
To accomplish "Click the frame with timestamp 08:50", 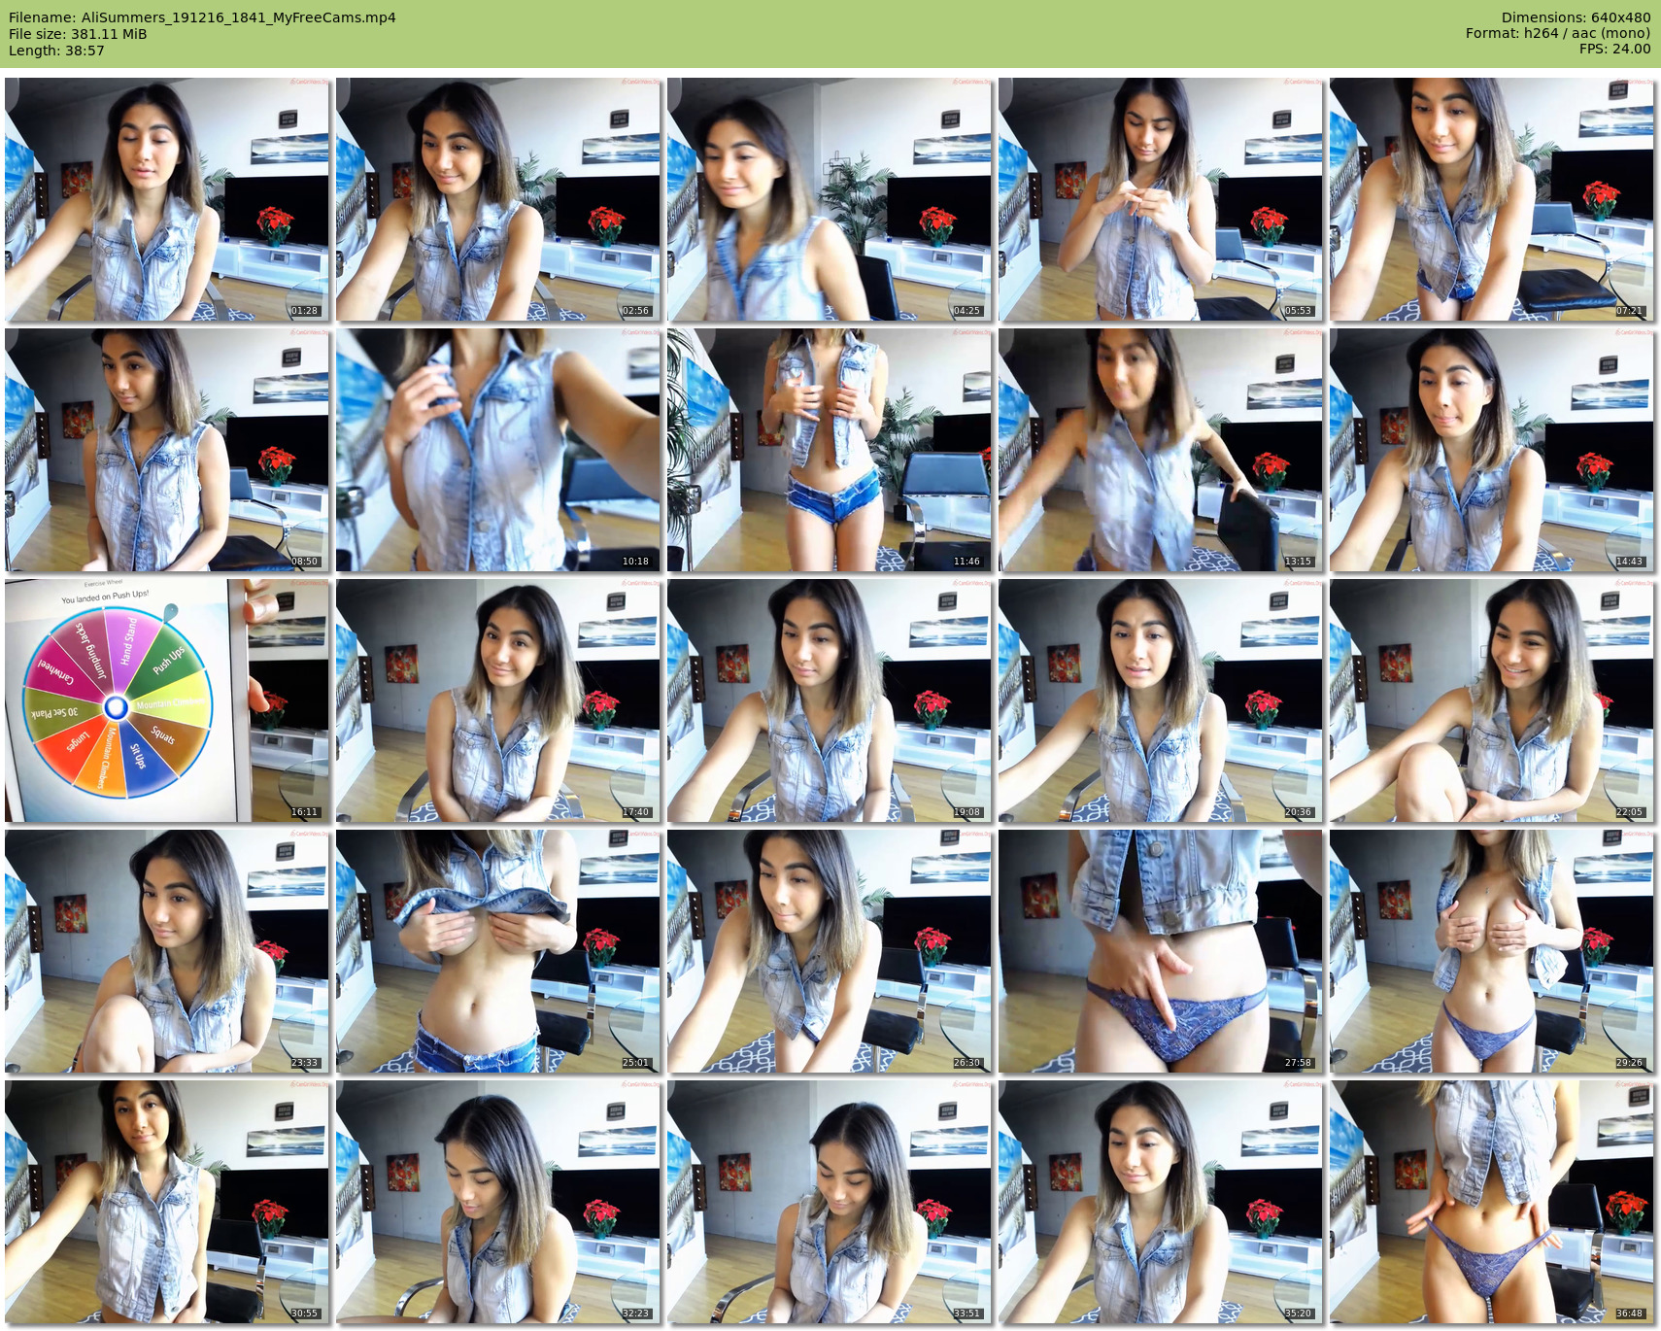I will click(x=167, y=450).
